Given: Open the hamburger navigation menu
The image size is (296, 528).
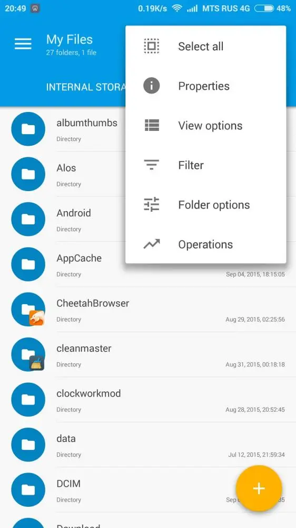Looking at the screenshot, I should pos(23,44).
